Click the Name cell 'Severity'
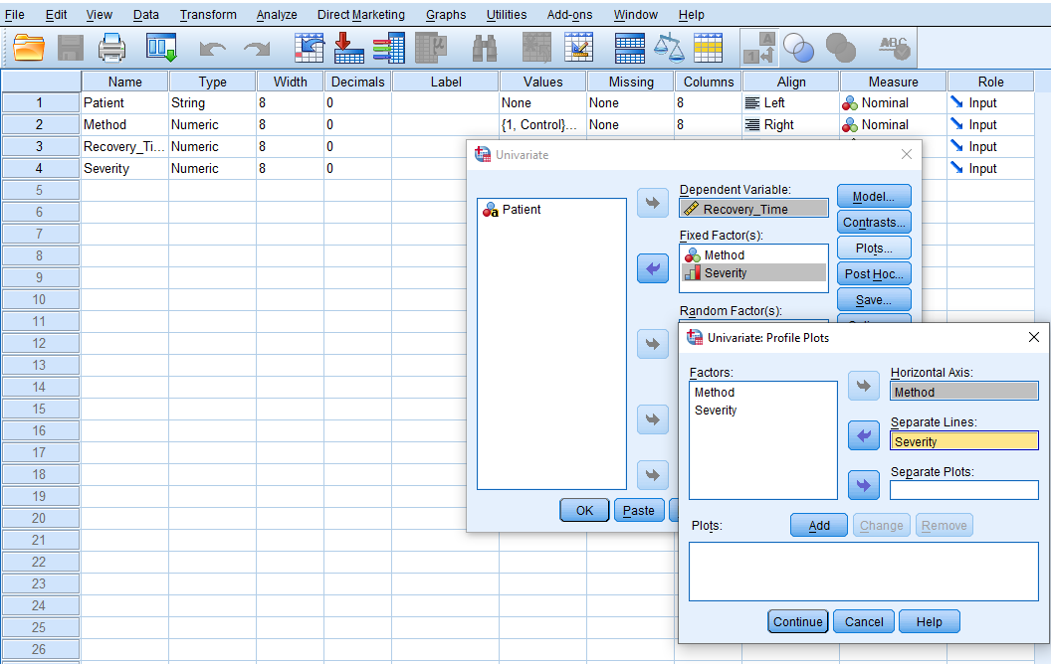The width and height of the screenshot is (1051, 664). (x=124, y=168)
